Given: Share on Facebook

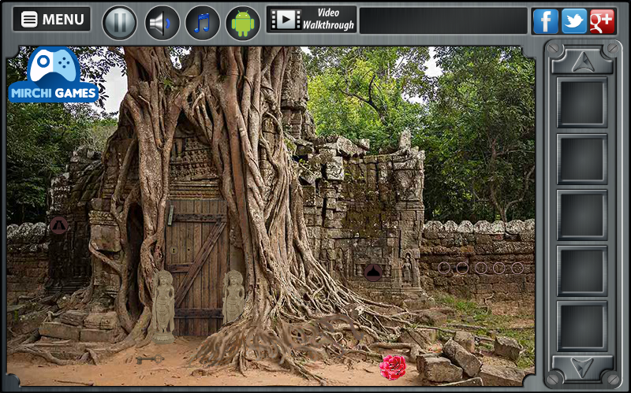Looking at the screenshot, I should pyautogui.click(x=546, y=21).
